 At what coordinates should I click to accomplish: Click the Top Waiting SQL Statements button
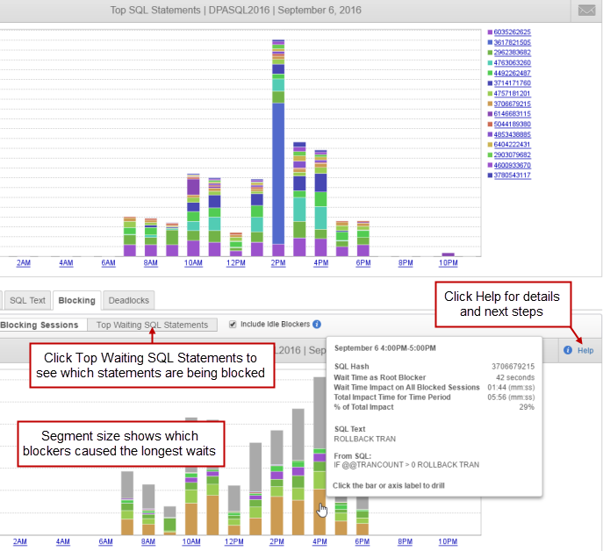tap(152, 325)
